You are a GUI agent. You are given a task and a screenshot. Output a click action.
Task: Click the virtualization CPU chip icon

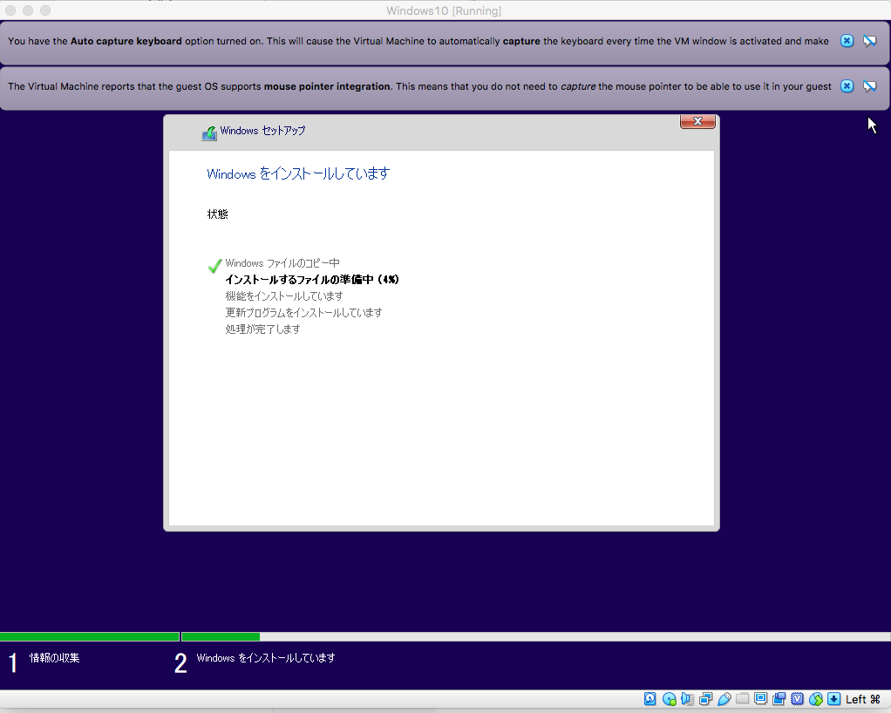coord(797,699)
